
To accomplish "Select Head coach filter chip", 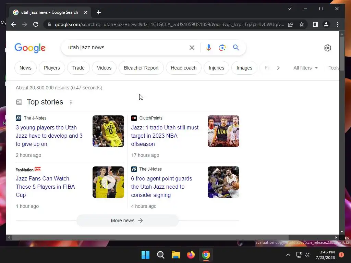I will [x=184, y=68].
